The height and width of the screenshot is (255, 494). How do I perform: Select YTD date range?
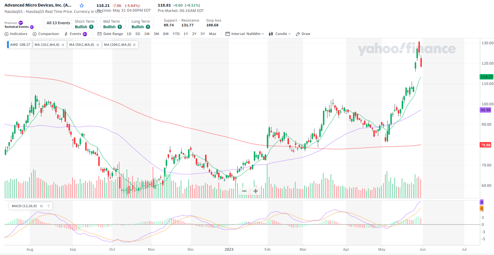pyautogui.click(x=176, y=34)
